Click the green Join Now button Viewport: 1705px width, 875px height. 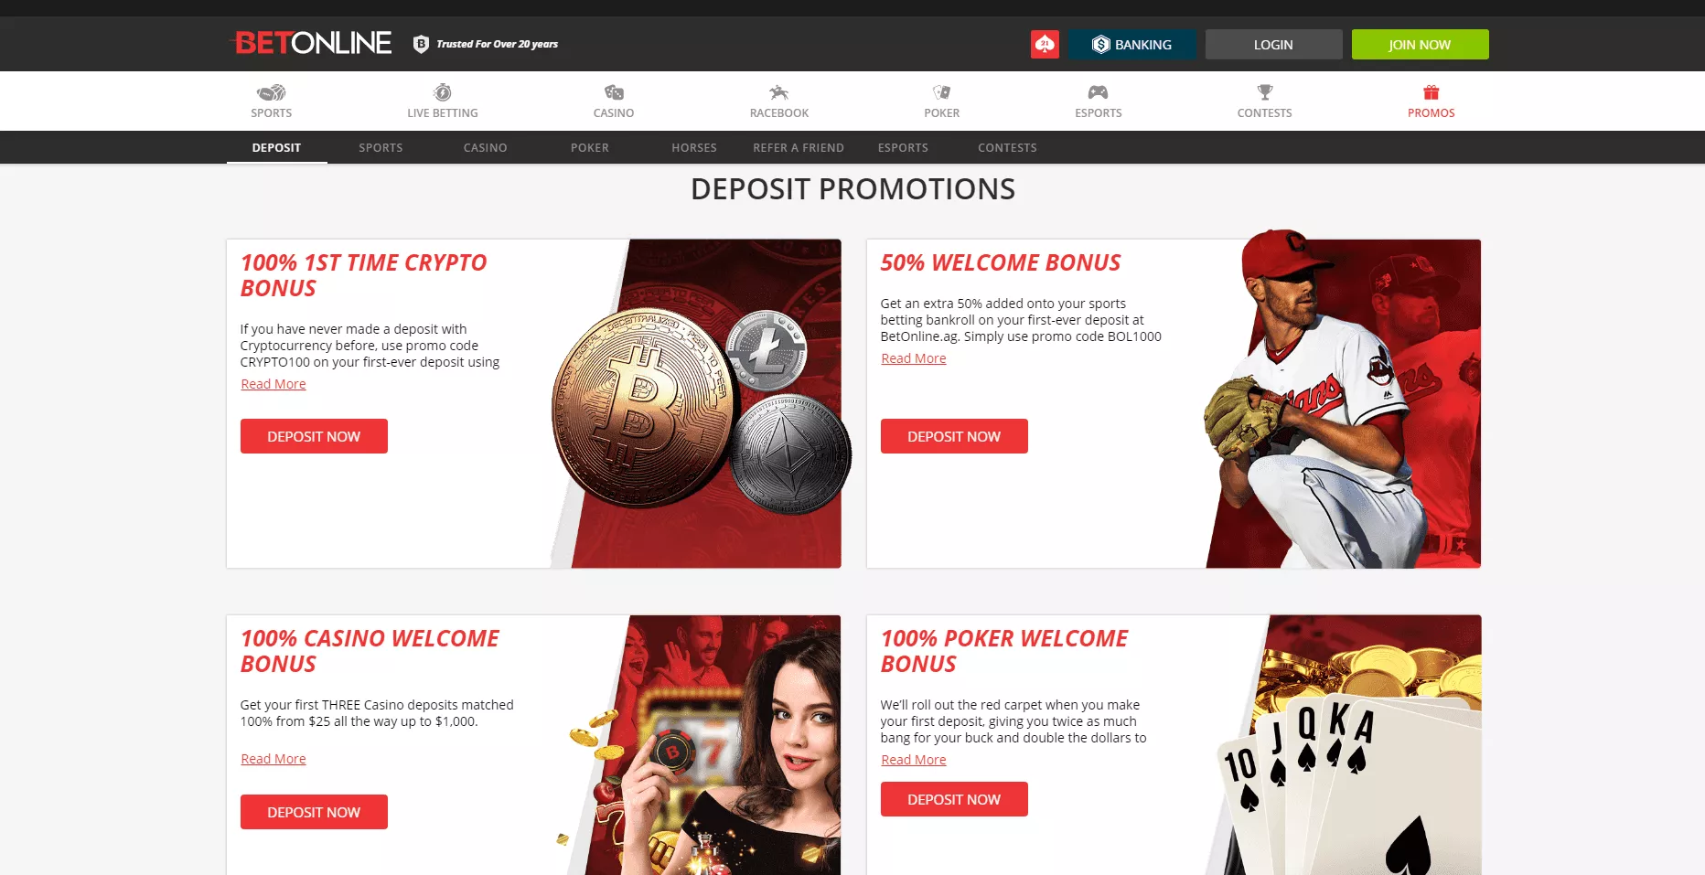(x=1420, y=44)
